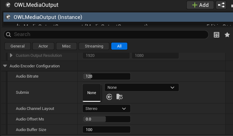Open the Submix None asset dropdown
Screen dimensions: 233x136
click(x=142, y=88)
